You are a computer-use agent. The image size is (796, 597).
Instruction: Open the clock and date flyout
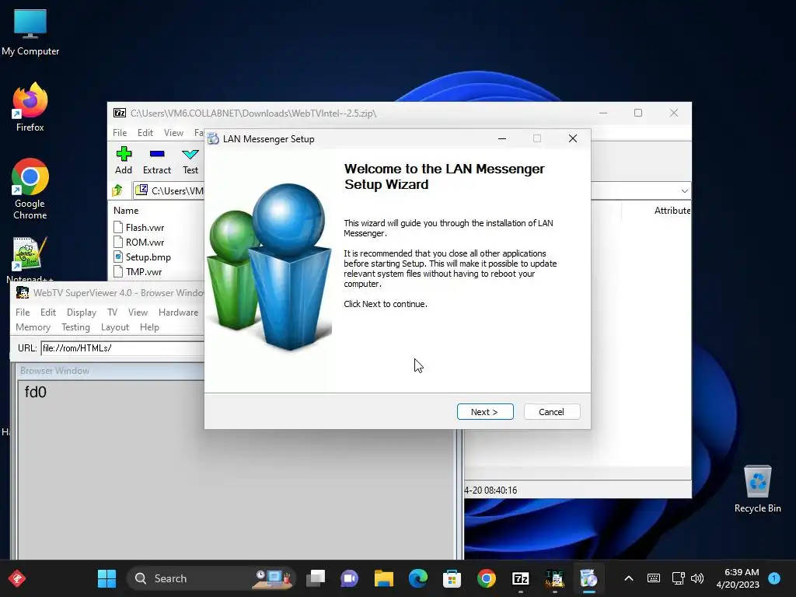(738, 578)
